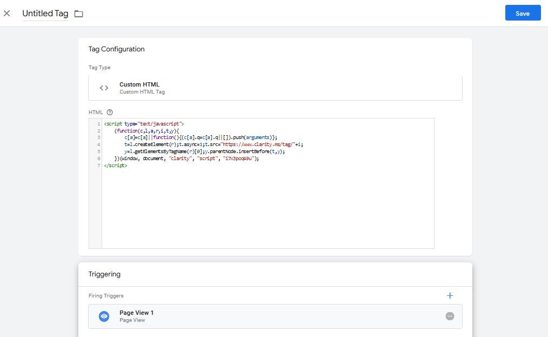Click line number 3 in the editor gutter
The image size is (548, 337).
click(99, 137)
